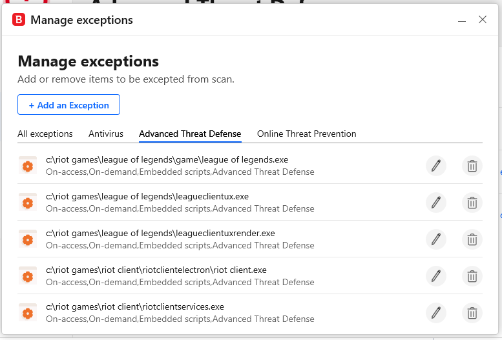The width and height of the screenshot is (502, 340).
Task: Go to Online Threat Prevention tab
Action: point(307,134)
